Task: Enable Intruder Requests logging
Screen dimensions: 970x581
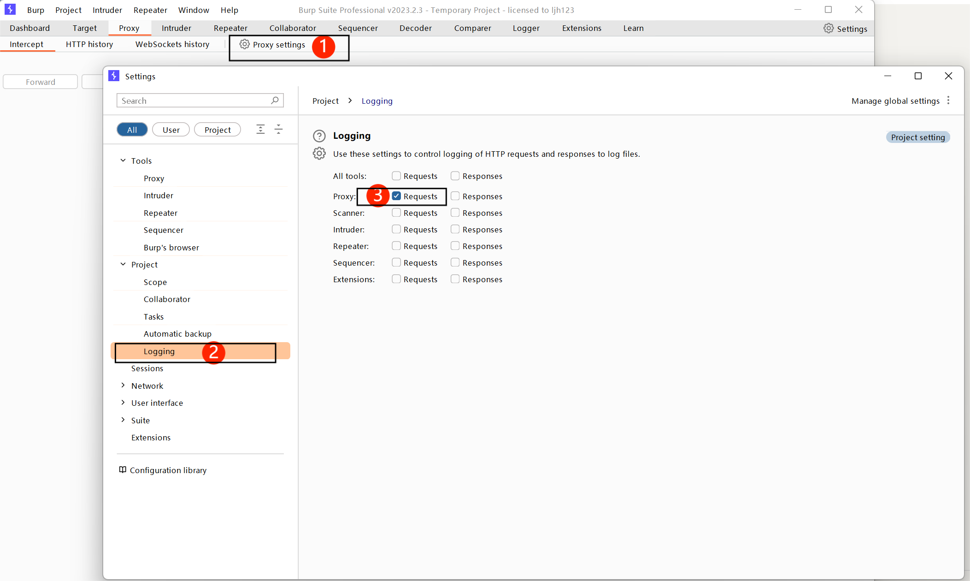Action: (396, 229)
